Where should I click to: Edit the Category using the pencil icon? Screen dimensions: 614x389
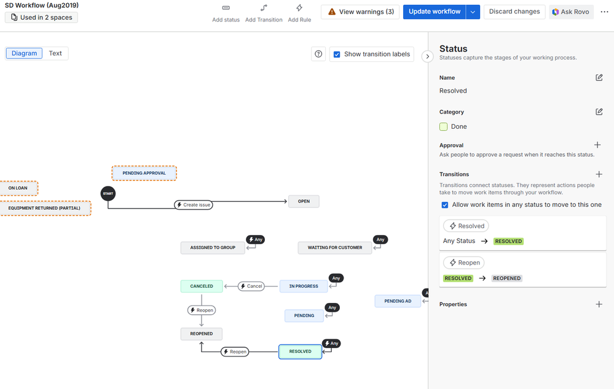pyautogui.click(x=599, y=112)
